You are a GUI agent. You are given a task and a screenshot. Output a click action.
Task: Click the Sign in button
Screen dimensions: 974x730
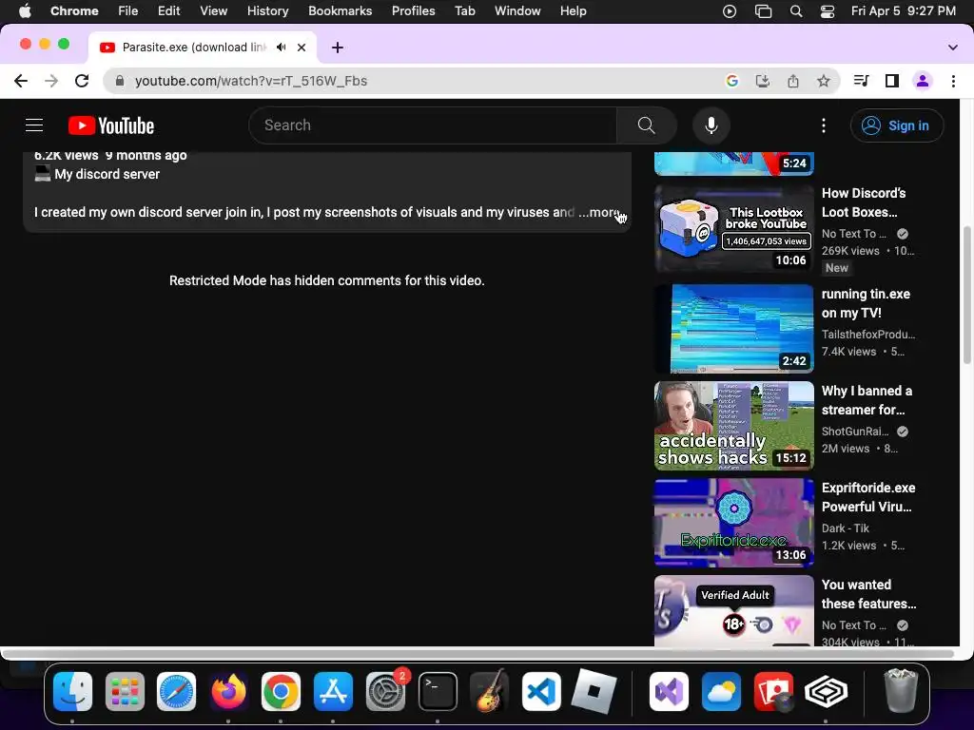click(896, 125)
